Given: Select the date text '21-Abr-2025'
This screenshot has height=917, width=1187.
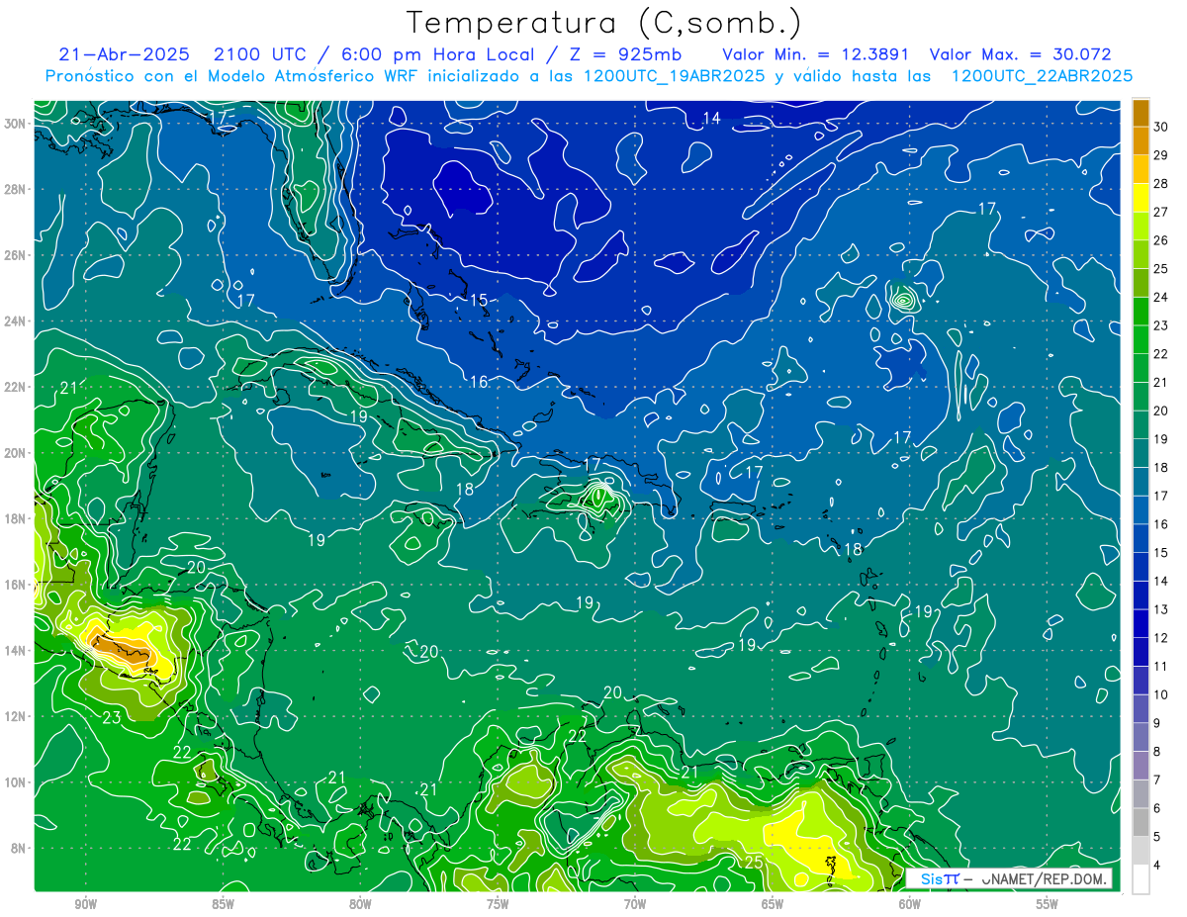Looking at the screenshot, I should 124,54.
